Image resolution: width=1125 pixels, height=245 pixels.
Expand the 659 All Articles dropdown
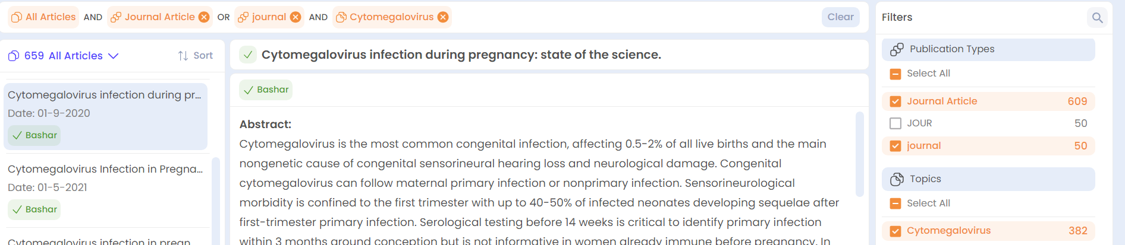tap(64, 56)
